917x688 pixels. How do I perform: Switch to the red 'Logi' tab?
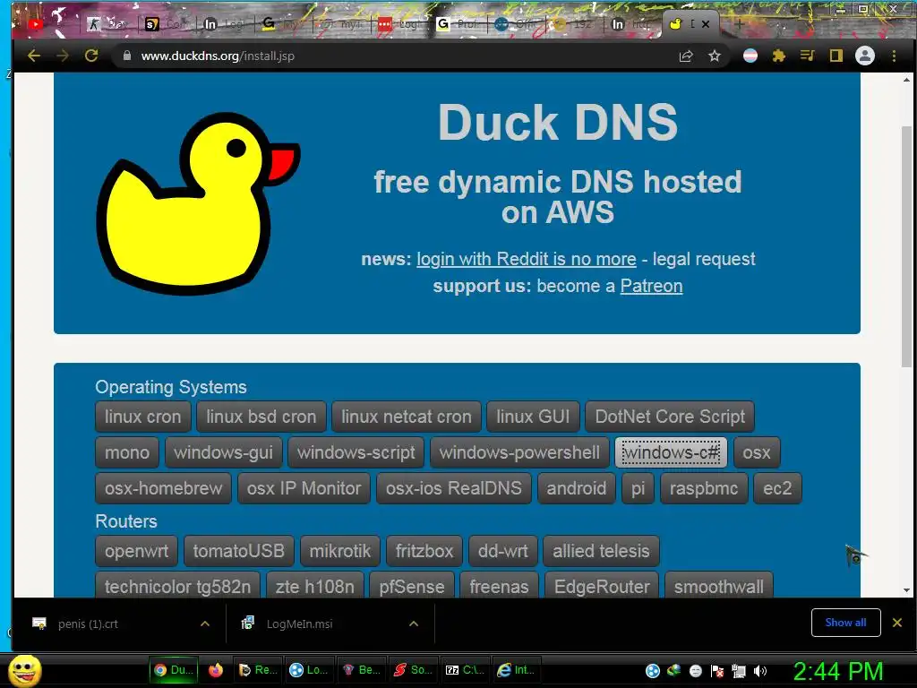click(399, 24)
